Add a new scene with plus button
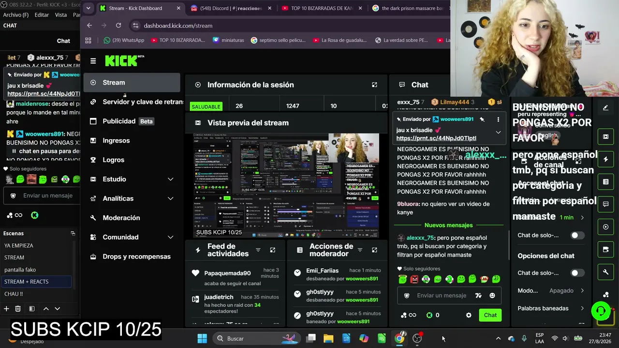The width and height of the screenshot is (619, 348). 6,309
